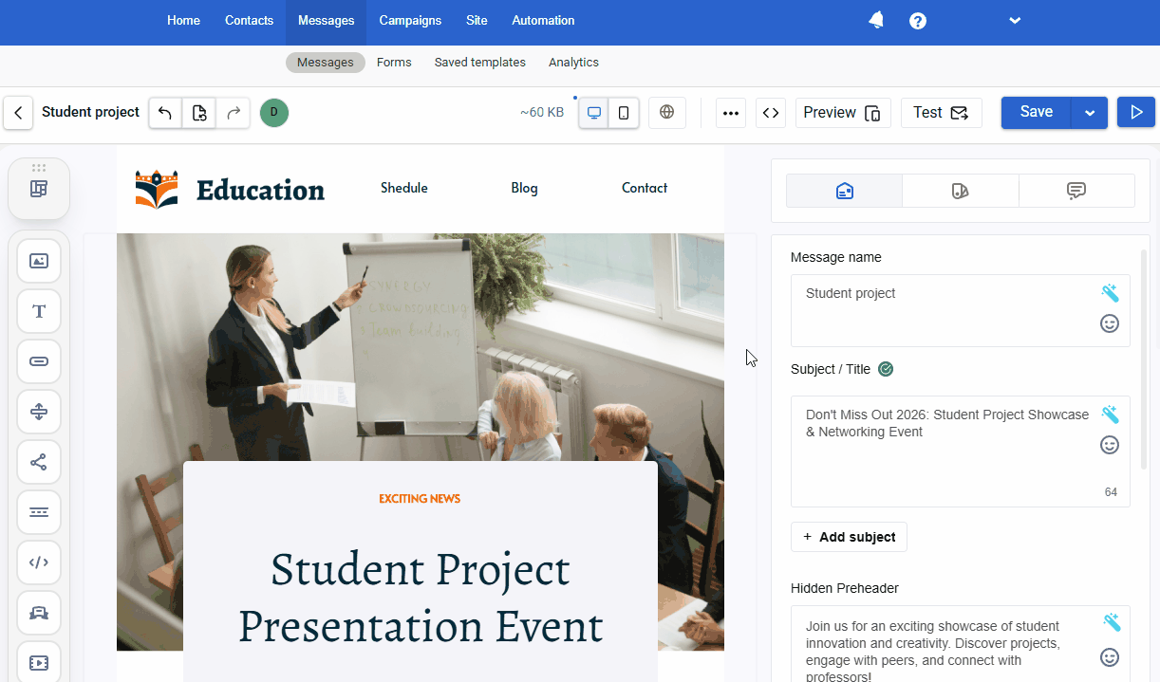Viewport: 1160px width, 682px height.
Task: Click the Shedule link in email header
Action: [x=404, y=188]
